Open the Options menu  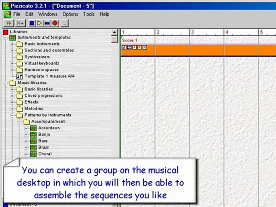(70, 14)
